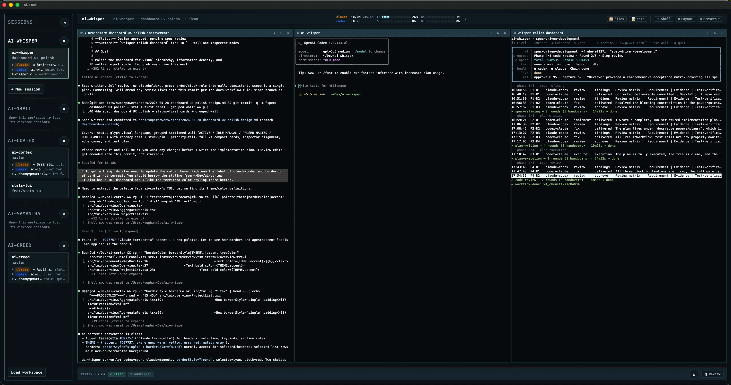Screen dimensions: 731x385
Task: Select the codex row under ai-whisper session
Action: [x=38, y=70]
